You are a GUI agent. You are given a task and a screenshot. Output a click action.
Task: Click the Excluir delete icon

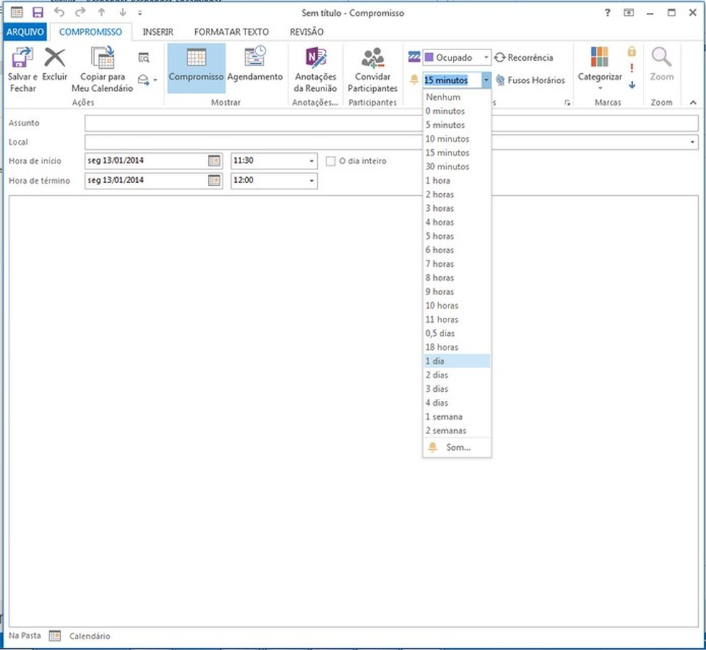[55, 59]
